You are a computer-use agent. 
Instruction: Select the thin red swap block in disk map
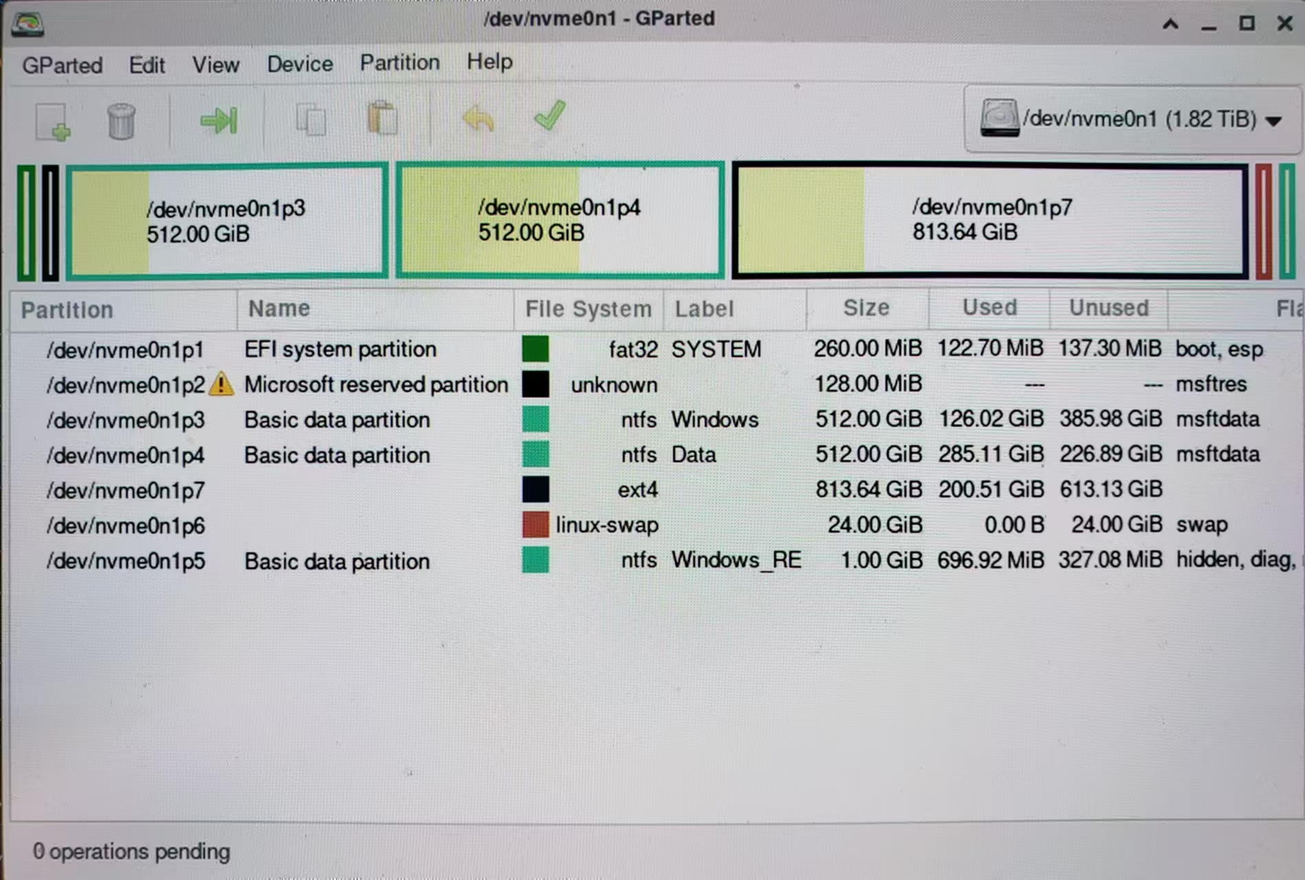1264,222
